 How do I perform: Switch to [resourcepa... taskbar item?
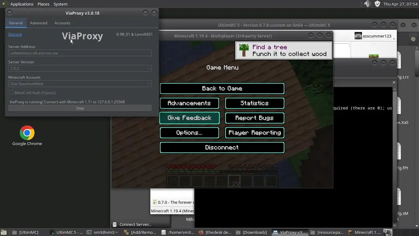point(327,232)
